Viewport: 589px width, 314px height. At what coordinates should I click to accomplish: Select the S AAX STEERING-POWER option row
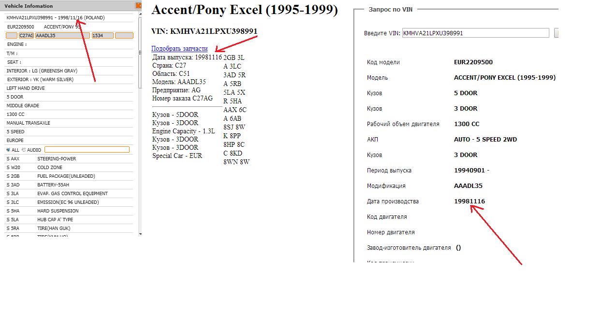69,158
